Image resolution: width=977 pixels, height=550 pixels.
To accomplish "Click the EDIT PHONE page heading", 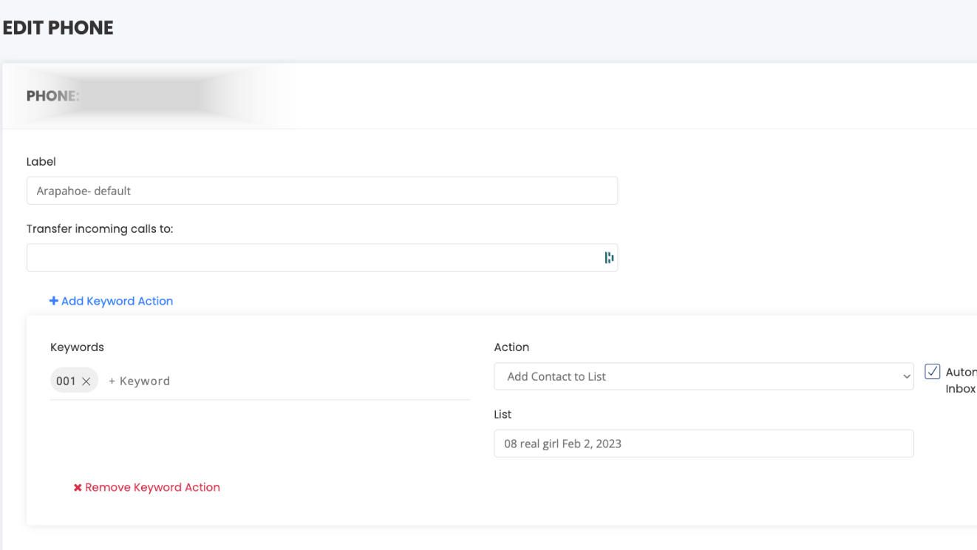I will pyautogui.click(x=58, y=28).
